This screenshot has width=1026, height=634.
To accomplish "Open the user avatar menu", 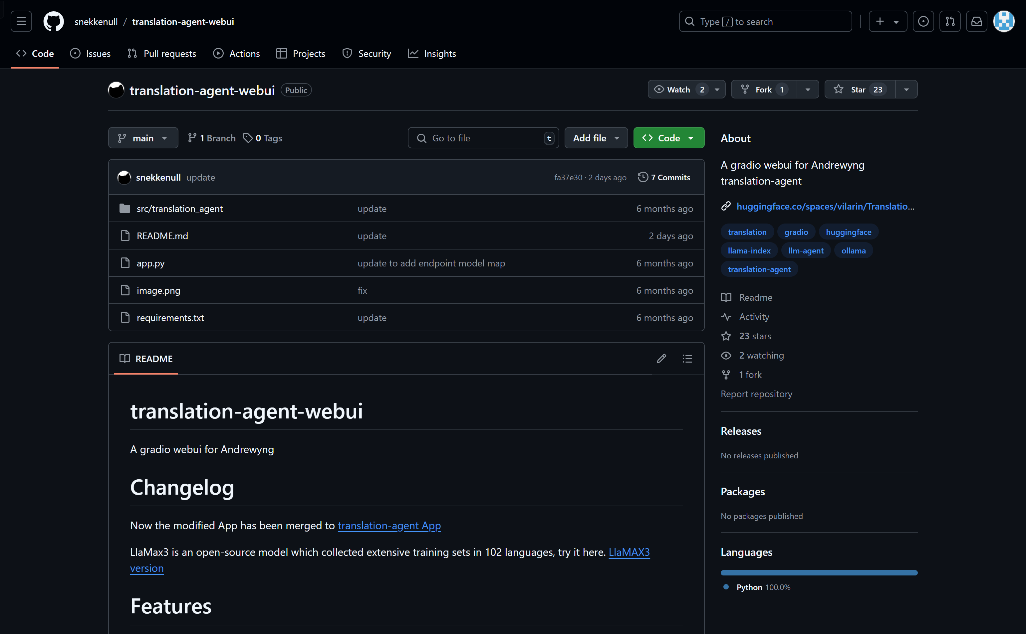I will (1004, 21).
